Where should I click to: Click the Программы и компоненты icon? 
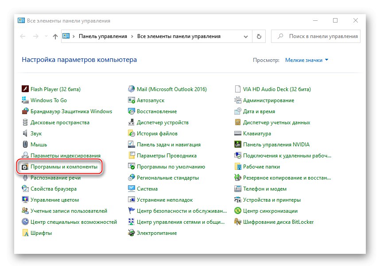pyautogui.click(x=25, y=167)
